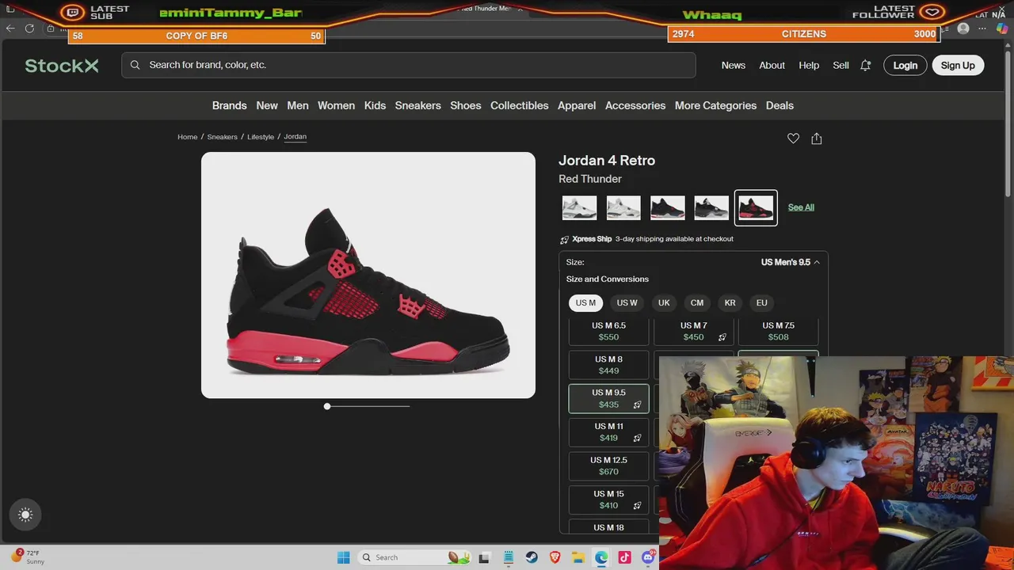Toggle the brightness theme button at bottom left

[25, 515]
